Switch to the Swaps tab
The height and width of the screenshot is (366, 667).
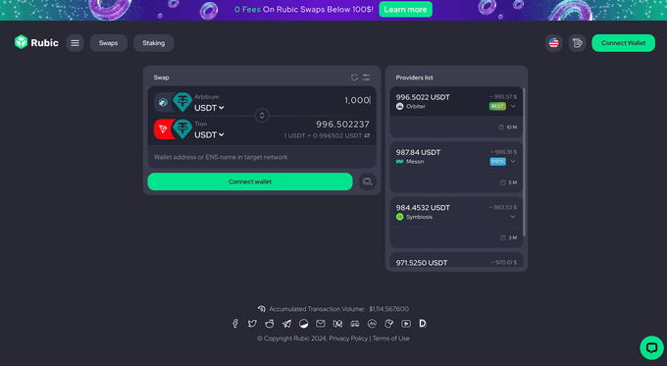coord(109,43)
